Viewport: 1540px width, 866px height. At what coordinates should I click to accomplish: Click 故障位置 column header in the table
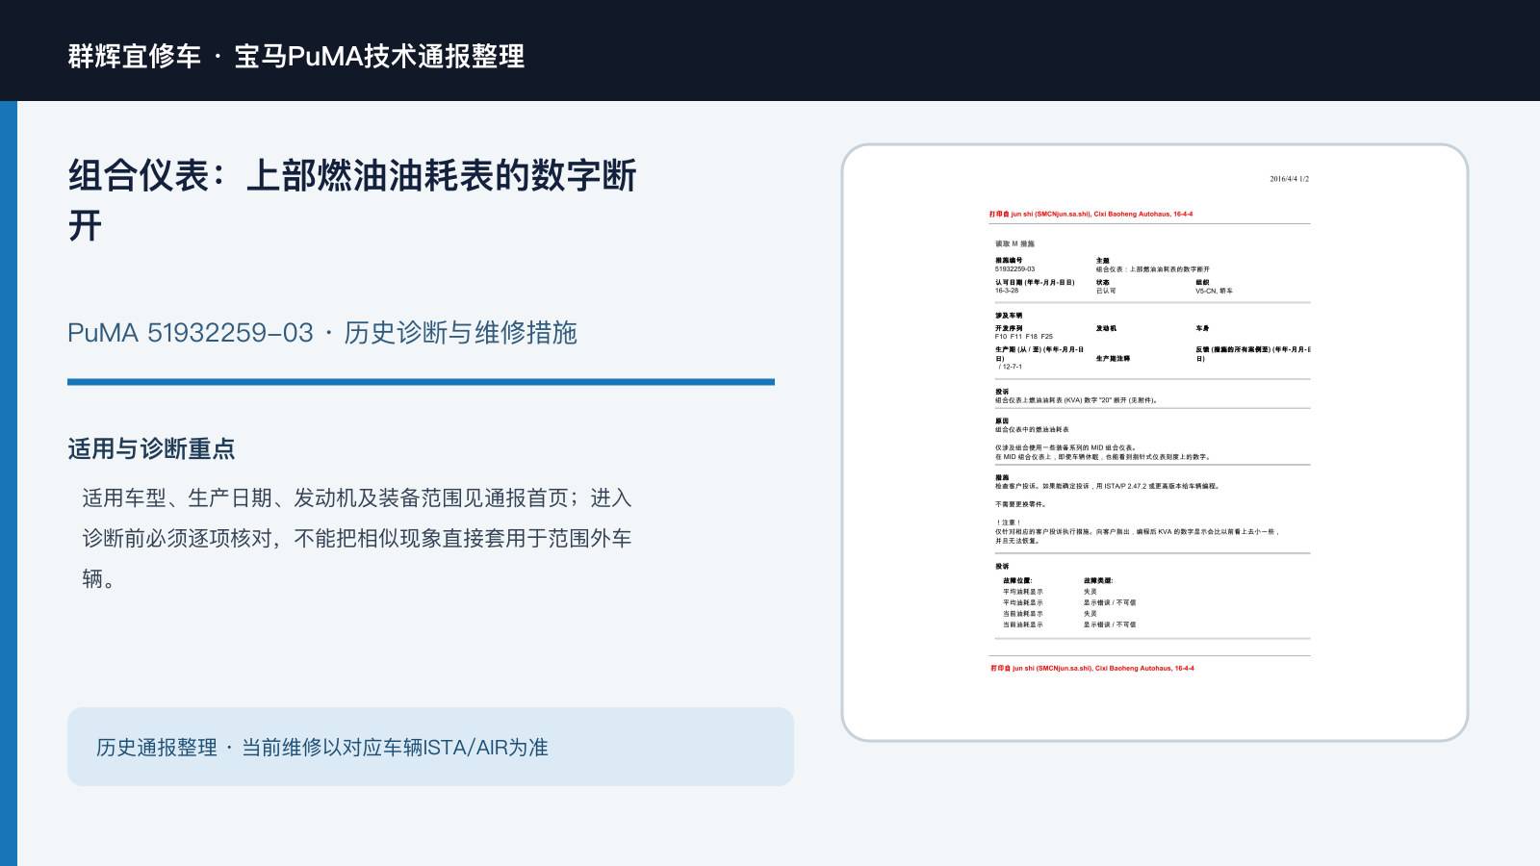click(1017, 580)
